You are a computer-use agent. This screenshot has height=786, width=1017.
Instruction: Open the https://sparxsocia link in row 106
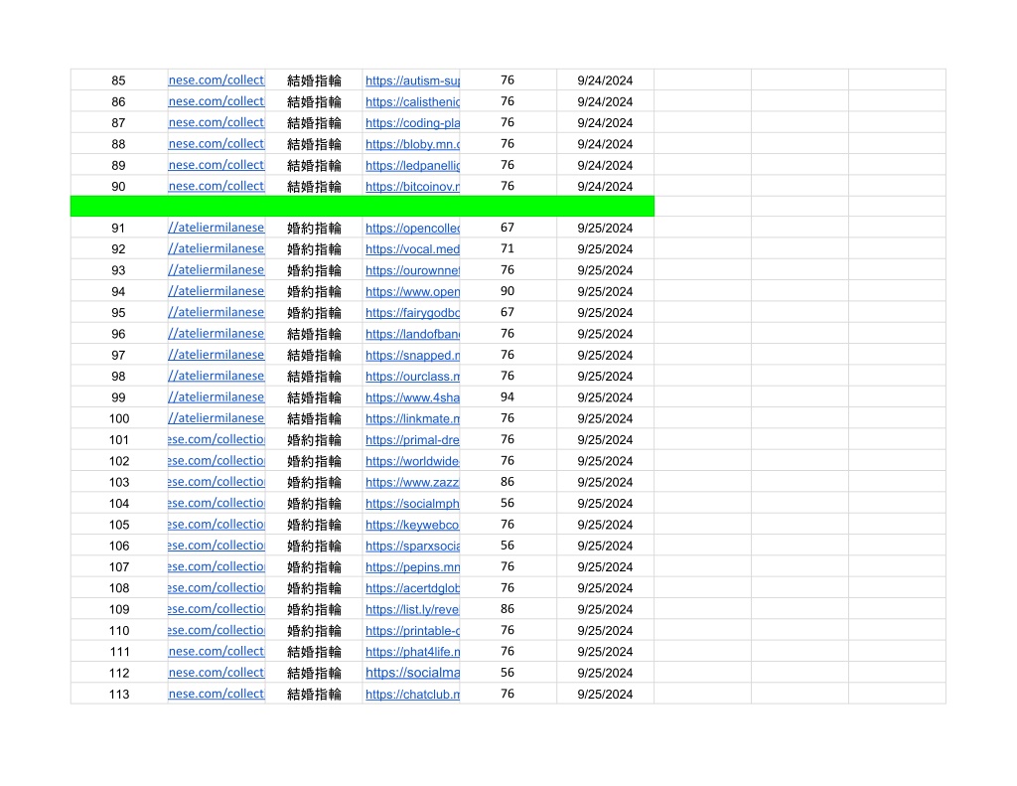pos(412,546)
